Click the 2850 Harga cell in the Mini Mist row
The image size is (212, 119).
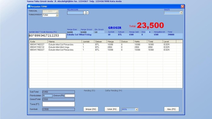pos(110,47)
